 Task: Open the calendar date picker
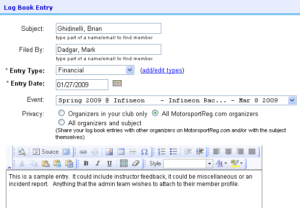pyautogui.click(x=117, y=84)
